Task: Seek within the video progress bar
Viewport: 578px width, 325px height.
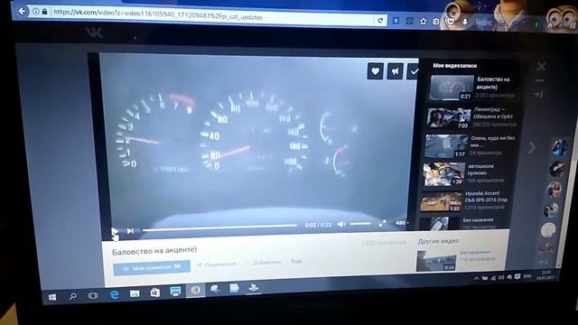Action: coord(219,227)
